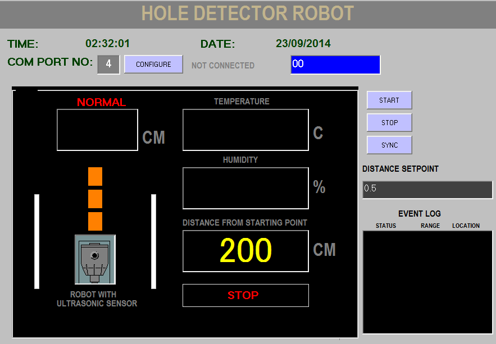
Task: Click the robot with ultrasonic sensor graphic
Action: pyautogui.click(x=95, y=258)
